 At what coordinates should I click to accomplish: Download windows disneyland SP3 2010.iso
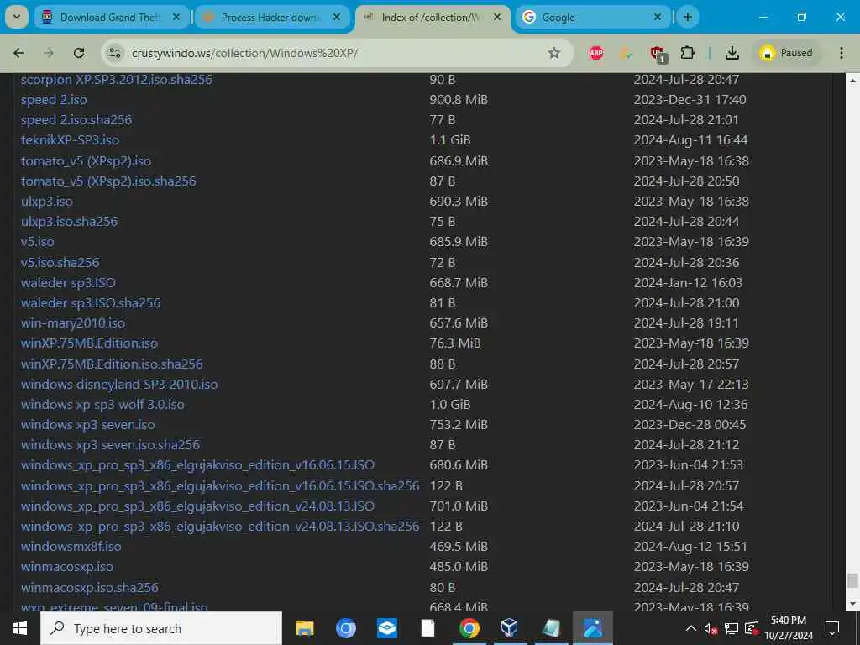tap(119, 384)
